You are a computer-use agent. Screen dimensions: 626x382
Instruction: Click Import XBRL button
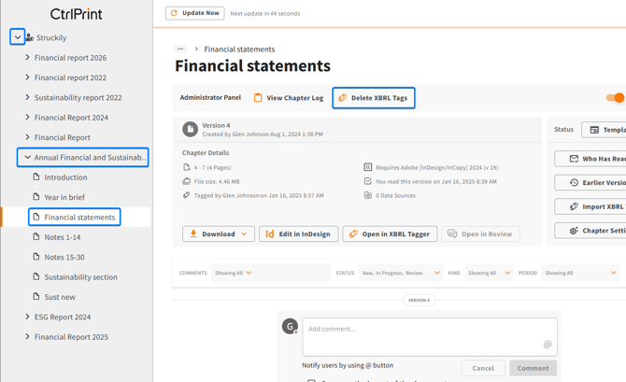coord(591,206)
